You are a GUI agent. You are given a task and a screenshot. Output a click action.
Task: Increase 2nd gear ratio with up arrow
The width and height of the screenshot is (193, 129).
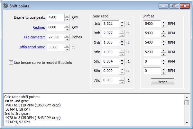pos(122,32)
